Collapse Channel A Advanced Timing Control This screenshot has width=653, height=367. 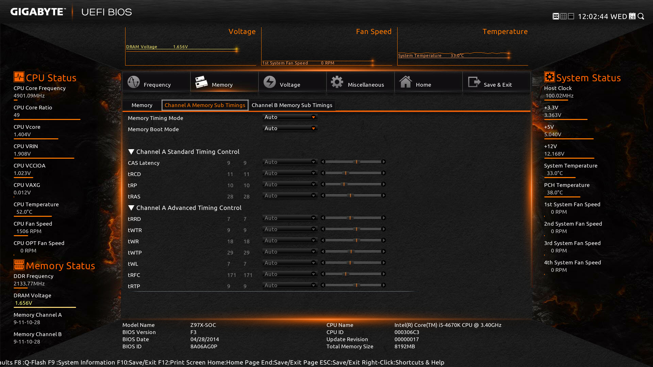pyautogui.click(x=131, y=208)
